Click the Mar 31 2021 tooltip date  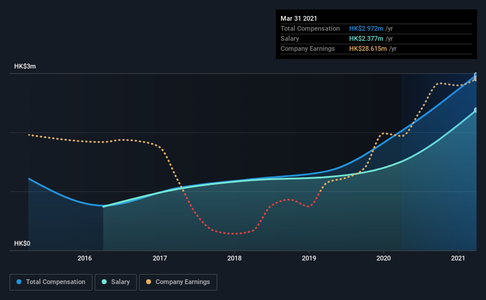coord(299,18)
